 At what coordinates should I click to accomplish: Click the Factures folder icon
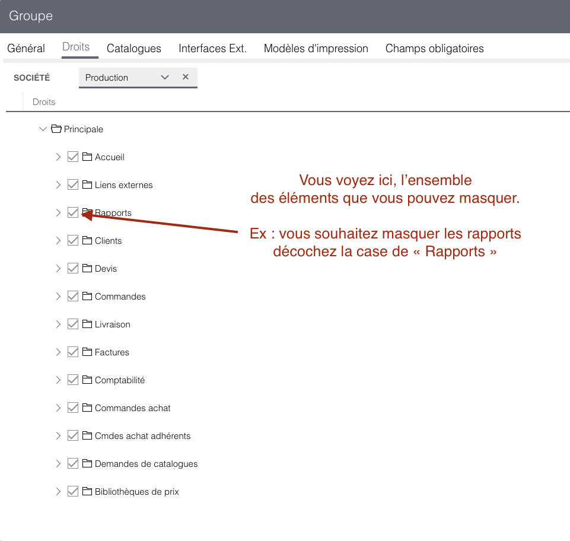click(87, 352)
